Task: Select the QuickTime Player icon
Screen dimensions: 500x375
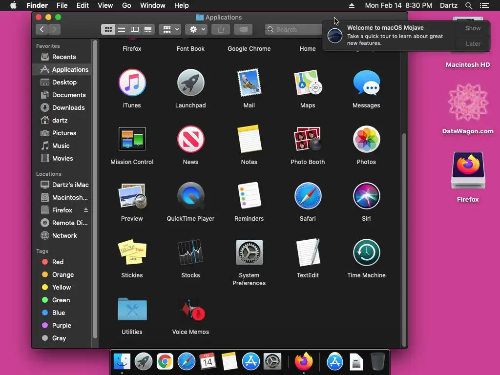Action: click(191, 196)
